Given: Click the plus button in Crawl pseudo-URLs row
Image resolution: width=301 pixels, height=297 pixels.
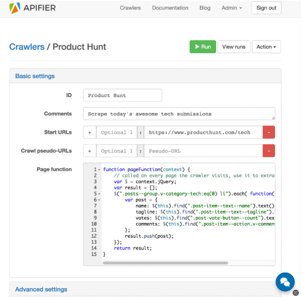Looking at the screenshot, I should pos(90,151).
